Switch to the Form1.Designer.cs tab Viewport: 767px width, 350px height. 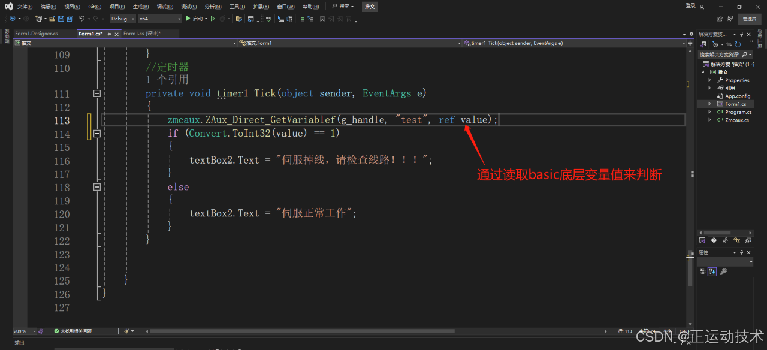(x=37, y=34)
